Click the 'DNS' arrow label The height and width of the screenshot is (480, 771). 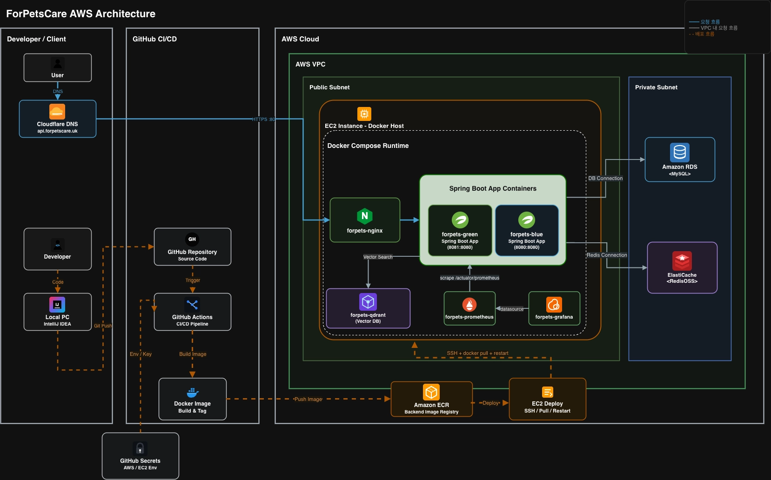pyautogui.click(x=58, y=92)
